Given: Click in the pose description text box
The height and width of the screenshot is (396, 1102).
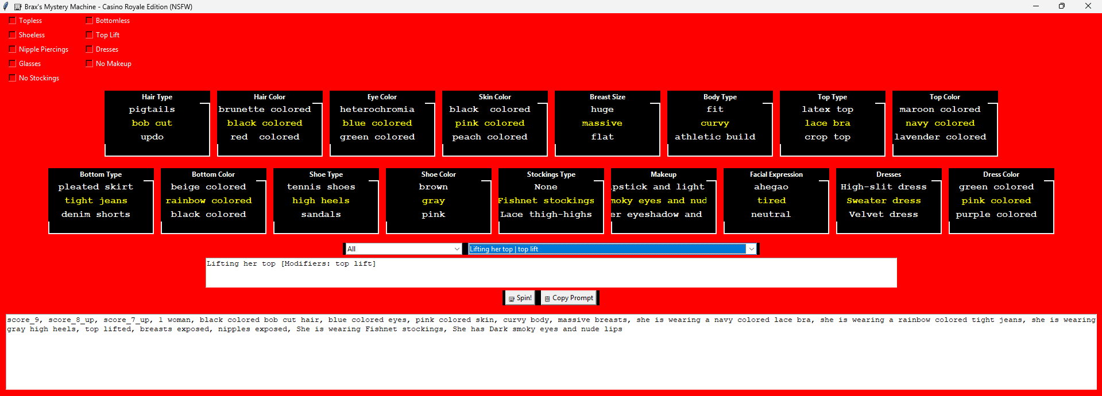Looking at the screenshot, I should tap(551, 273).
